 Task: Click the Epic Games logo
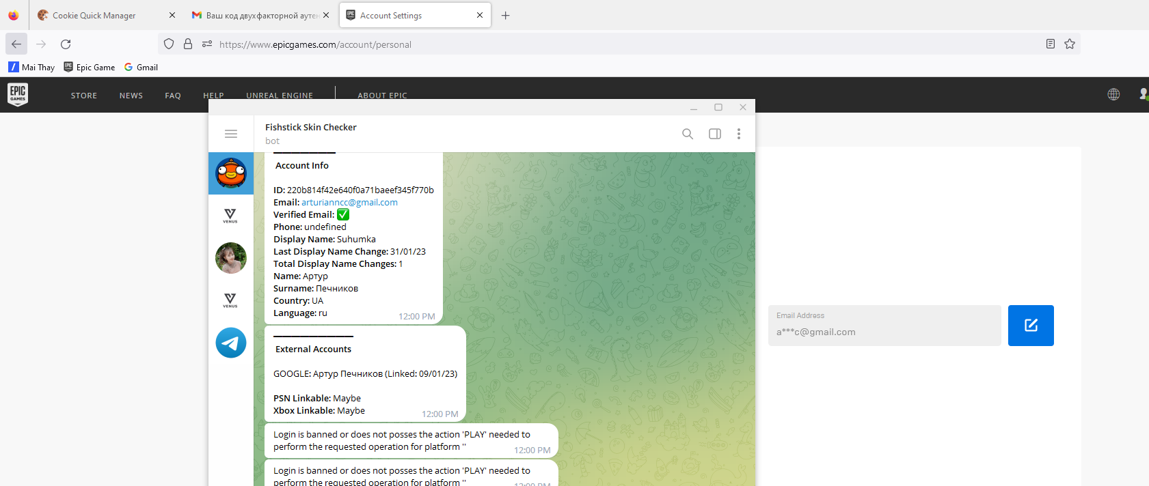18,94
